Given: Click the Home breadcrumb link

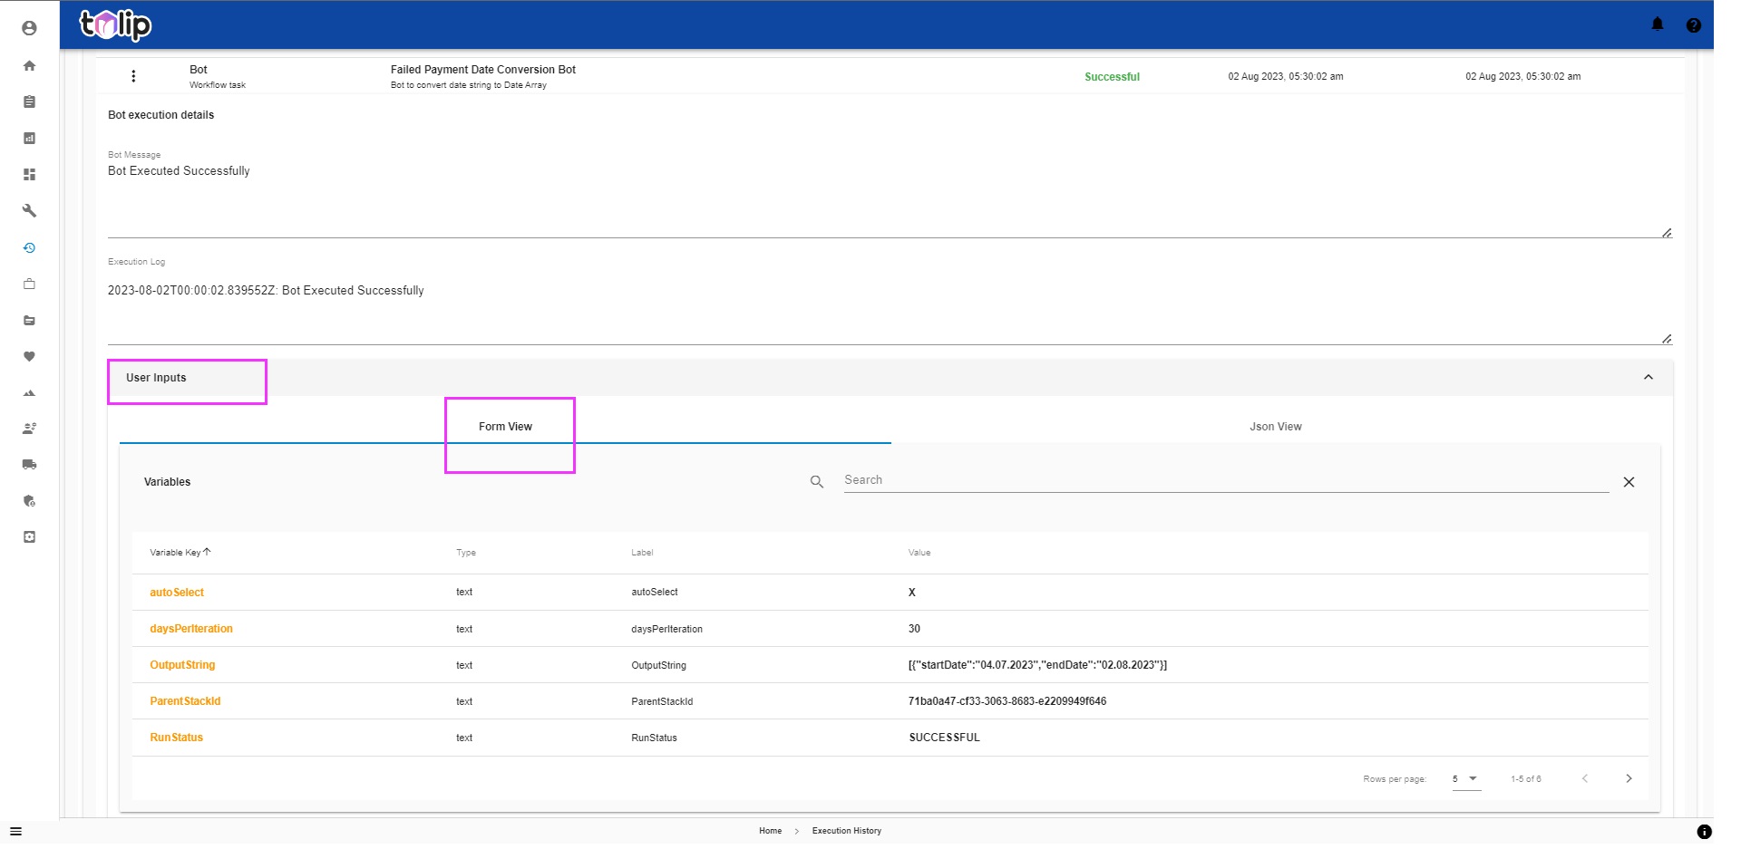Looking at the screenshot, I should (770, 831).
